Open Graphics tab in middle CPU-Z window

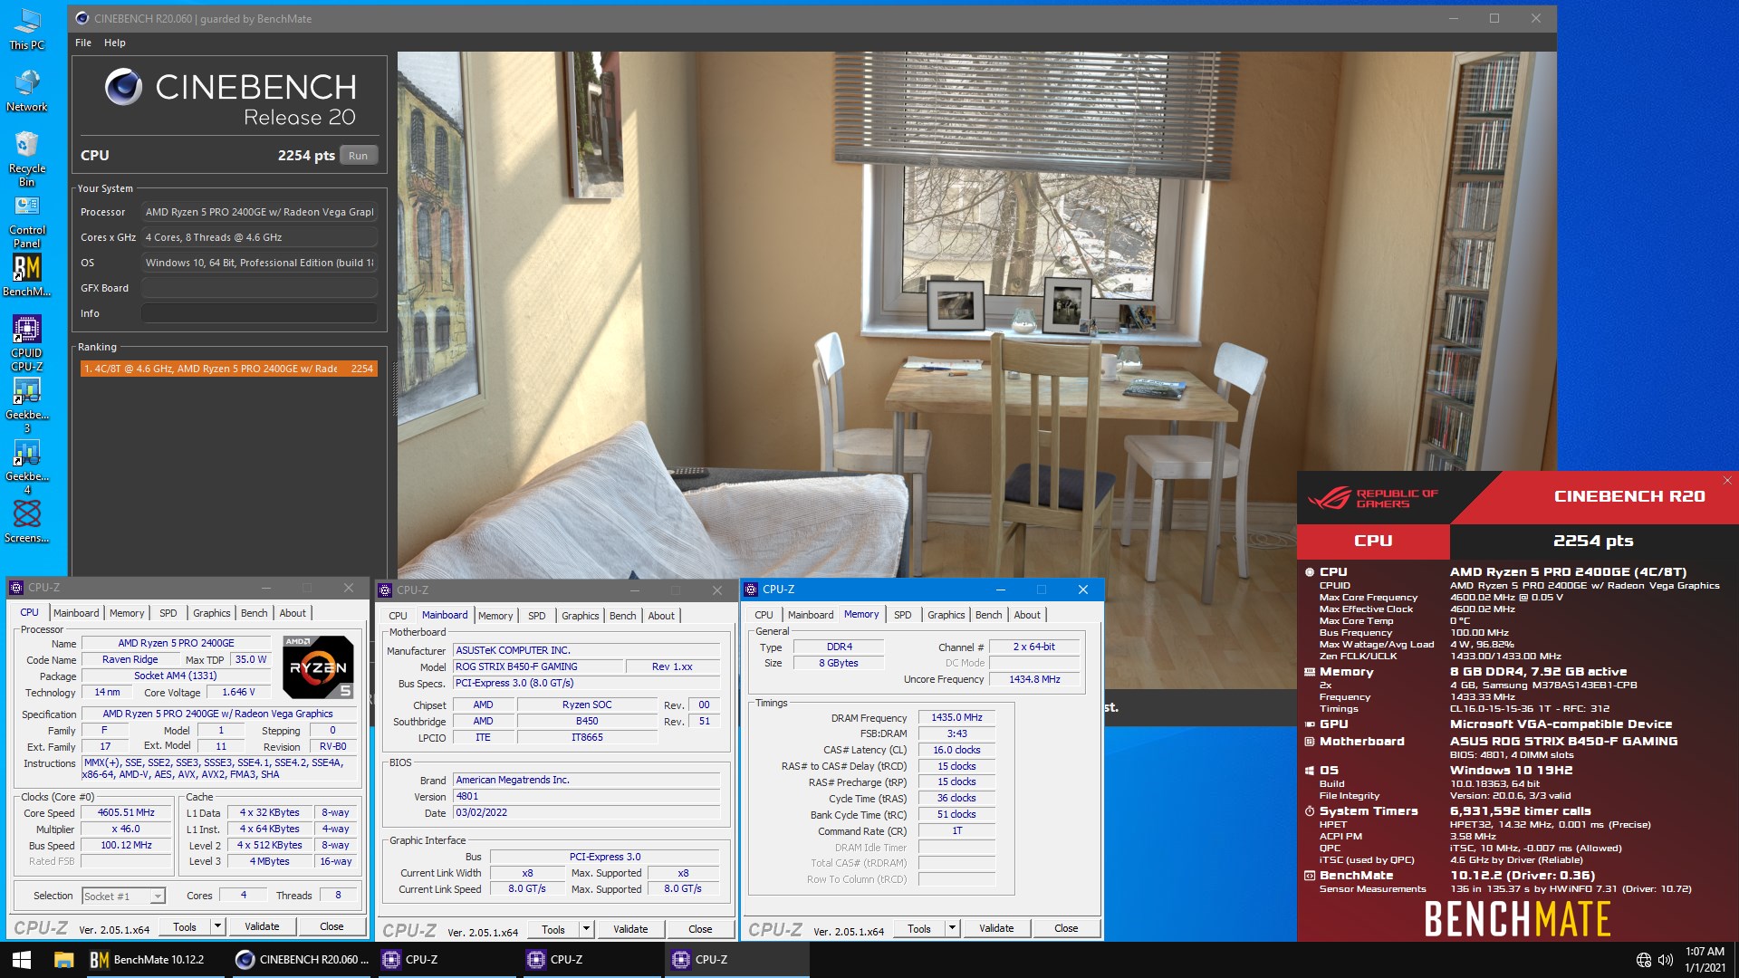(581, 616)
